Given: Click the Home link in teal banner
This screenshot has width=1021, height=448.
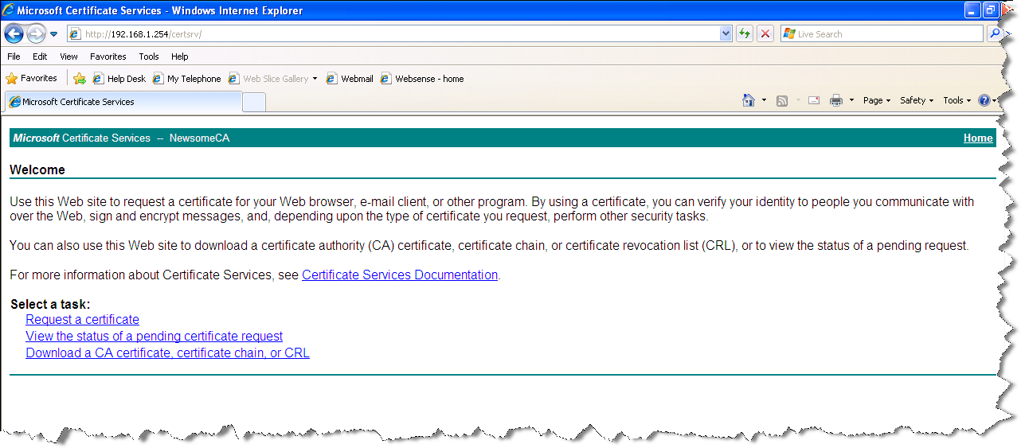Looking at the screenshot, I should 978,138.
